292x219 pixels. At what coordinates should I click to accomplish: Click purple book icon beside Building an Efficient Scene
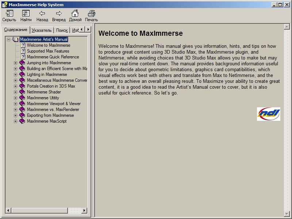[x=22, y=69]
